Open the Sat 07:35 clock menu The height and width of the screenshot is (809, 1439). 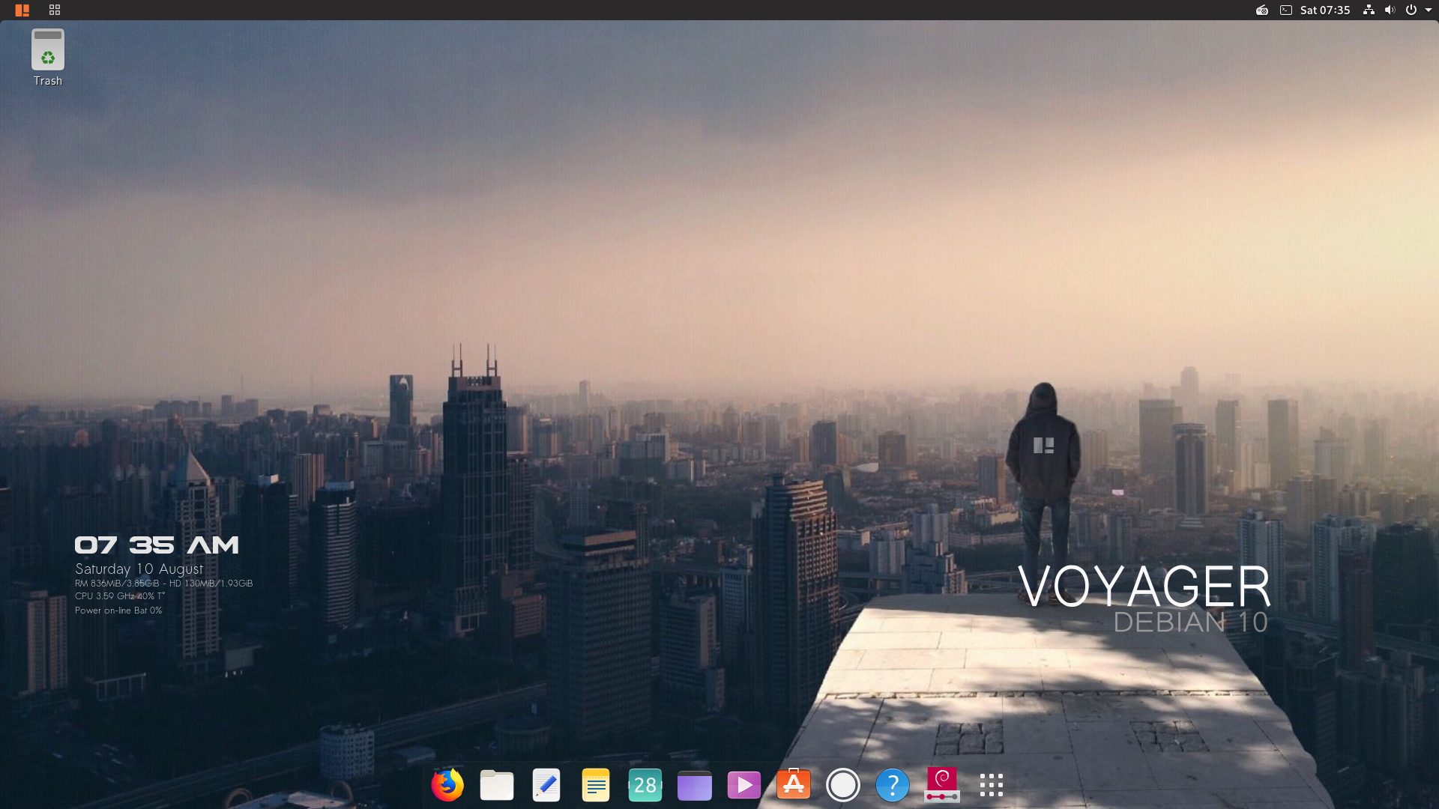coord(1325,10)
